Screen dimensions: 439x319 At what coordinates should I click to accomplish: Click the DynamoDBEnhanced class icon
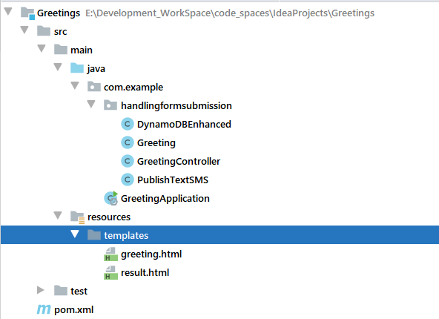click(128, 124)
